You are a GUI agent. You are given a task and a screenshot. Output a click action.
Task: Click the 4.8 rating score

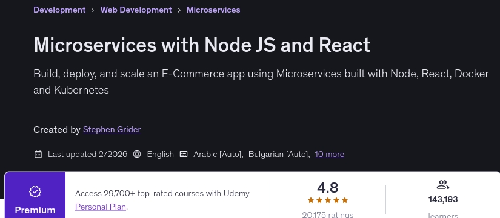(x=328, y=187)
